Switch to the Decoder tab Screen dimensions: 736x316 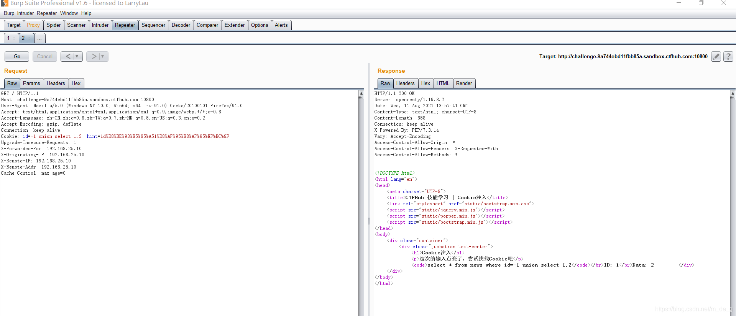click(181, 25)
